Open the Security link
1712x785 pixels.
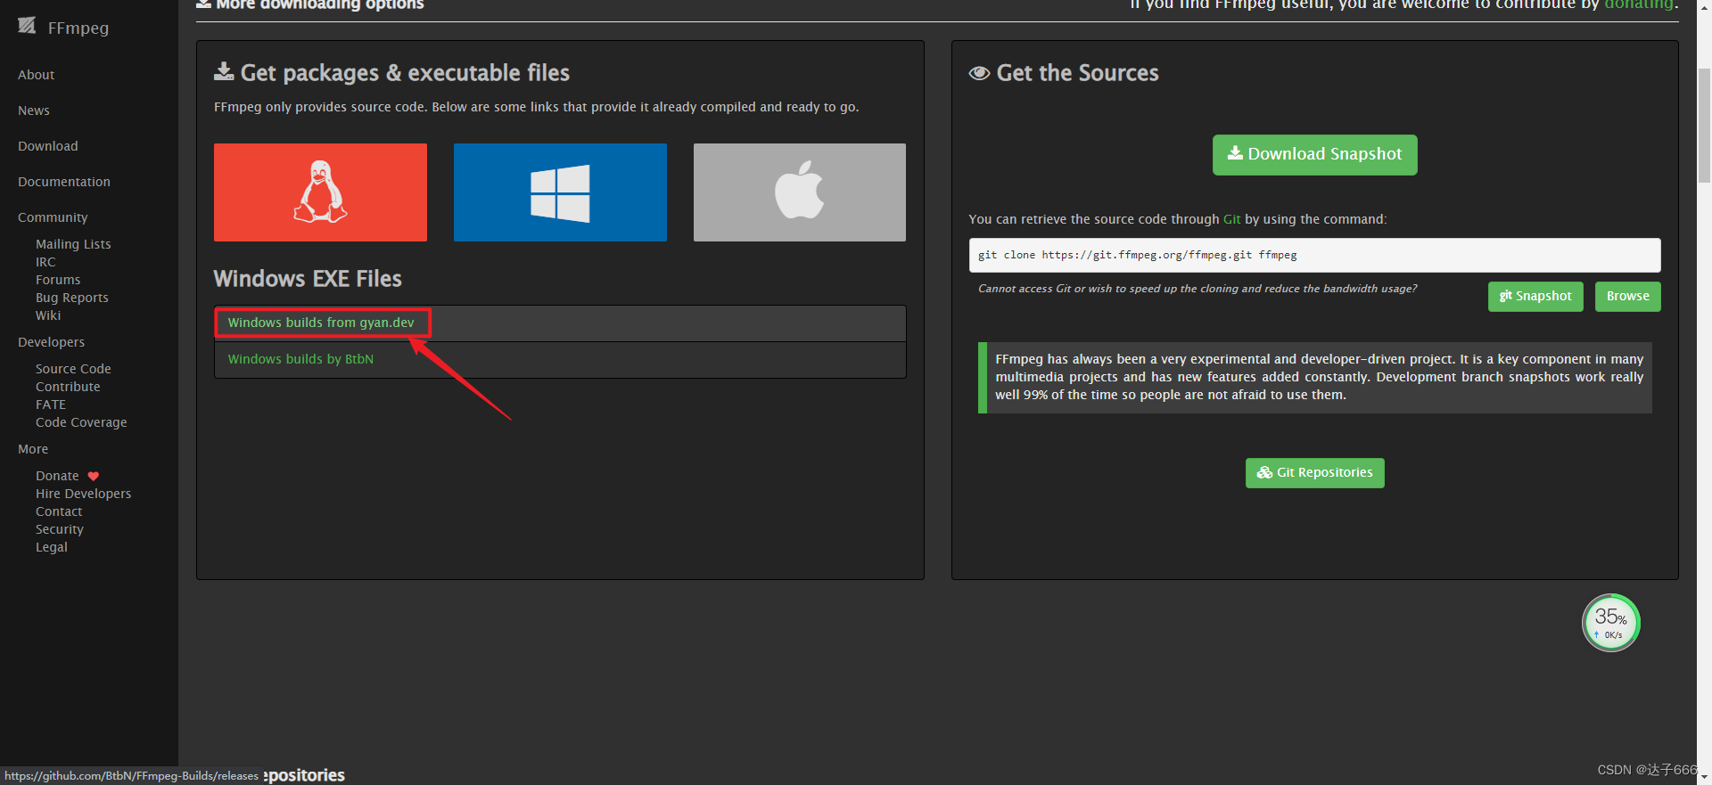click(x=60, y=529)
